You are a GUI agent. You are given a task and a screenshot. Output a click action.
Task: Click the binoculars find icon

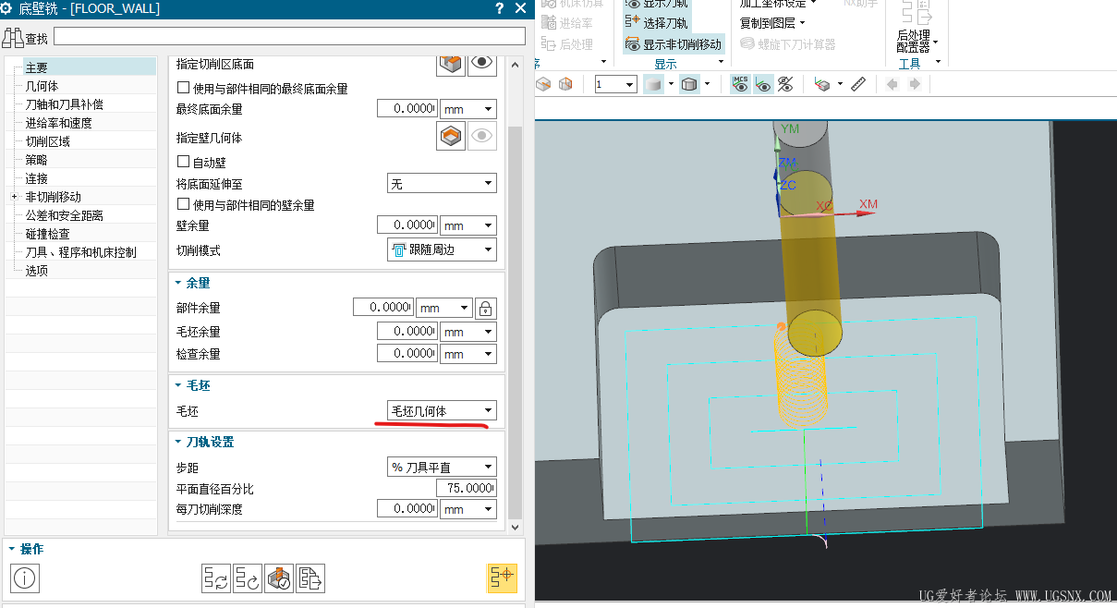click(x=13, y=38)
